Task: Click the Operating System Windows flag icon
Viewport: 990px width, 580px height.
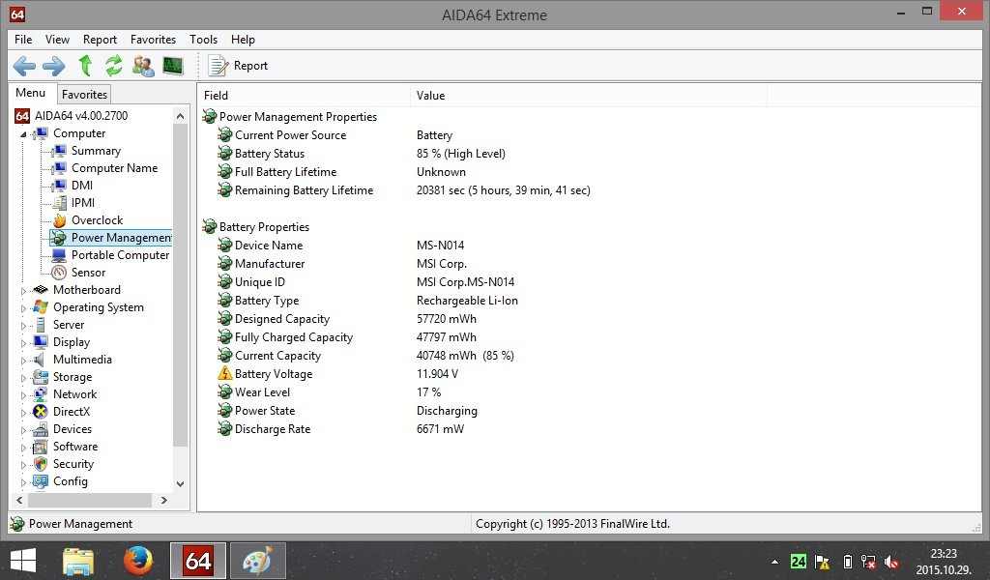Action: (x=41, y=306)
